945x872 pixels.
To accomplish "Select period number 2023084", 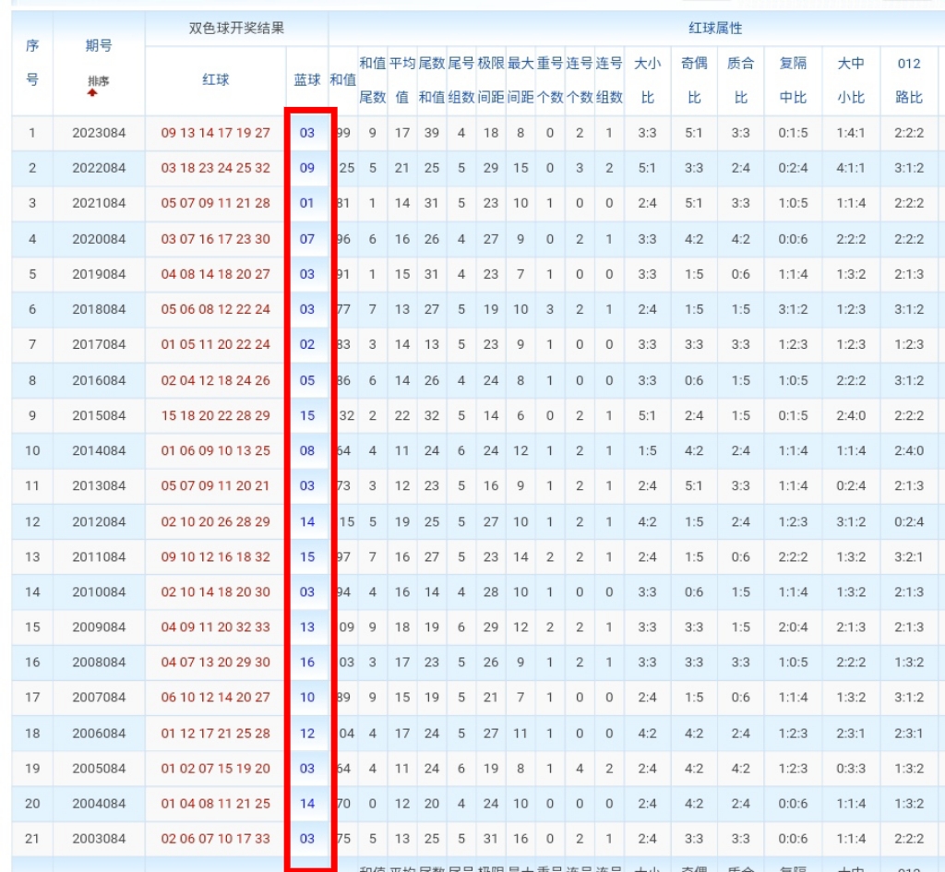I will [99, 133].
